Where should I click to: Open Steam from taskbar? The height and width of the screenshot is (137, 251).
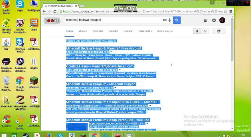[26, 135]
